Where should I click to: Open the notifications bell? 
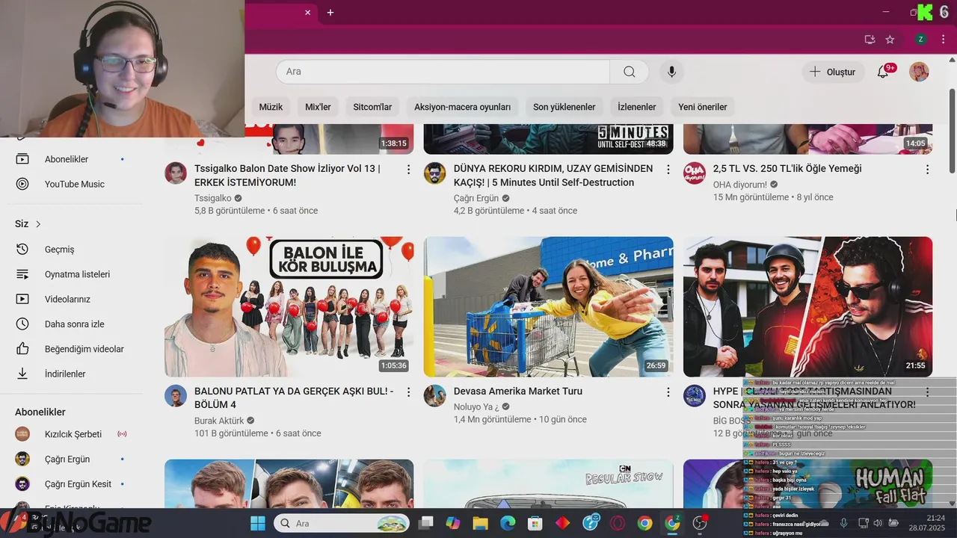point(883,72)
